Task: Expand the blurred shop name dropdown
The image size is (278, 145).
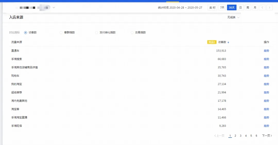Action: (54, 8)
